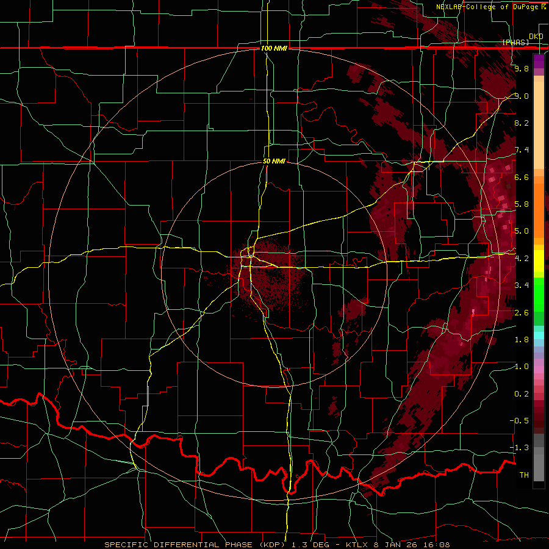
Task: Click the "50 NMI" range ring label
Action: pos(274,162)
